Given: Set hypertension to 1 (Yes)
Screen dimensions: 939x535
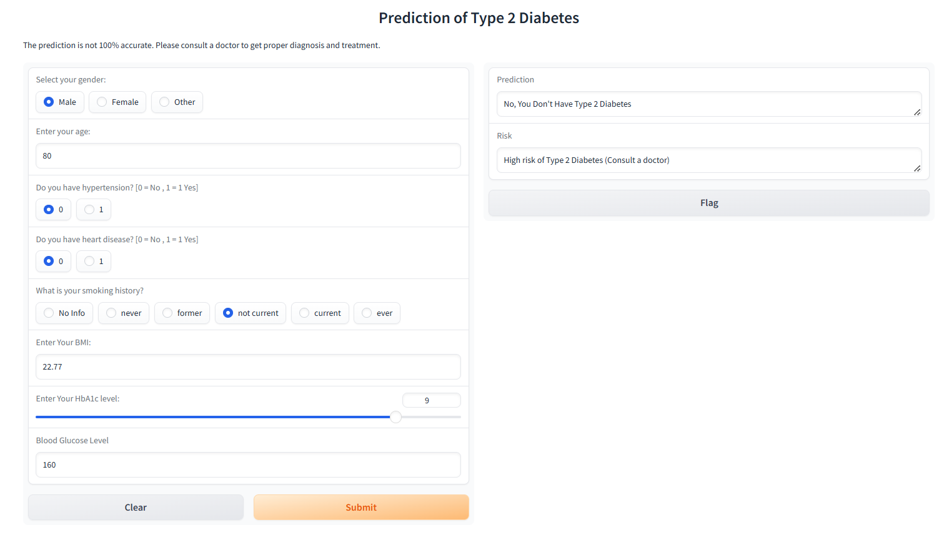Looking at the screenshot, I should [90, 210].
